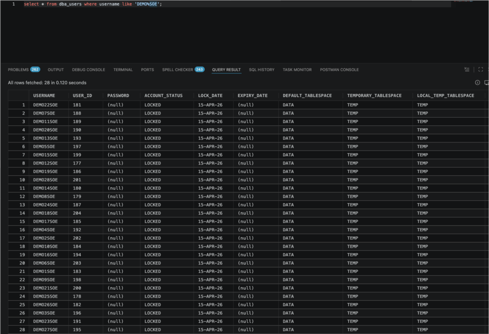Select user ID 179 cell

click(x=86, y=196)
